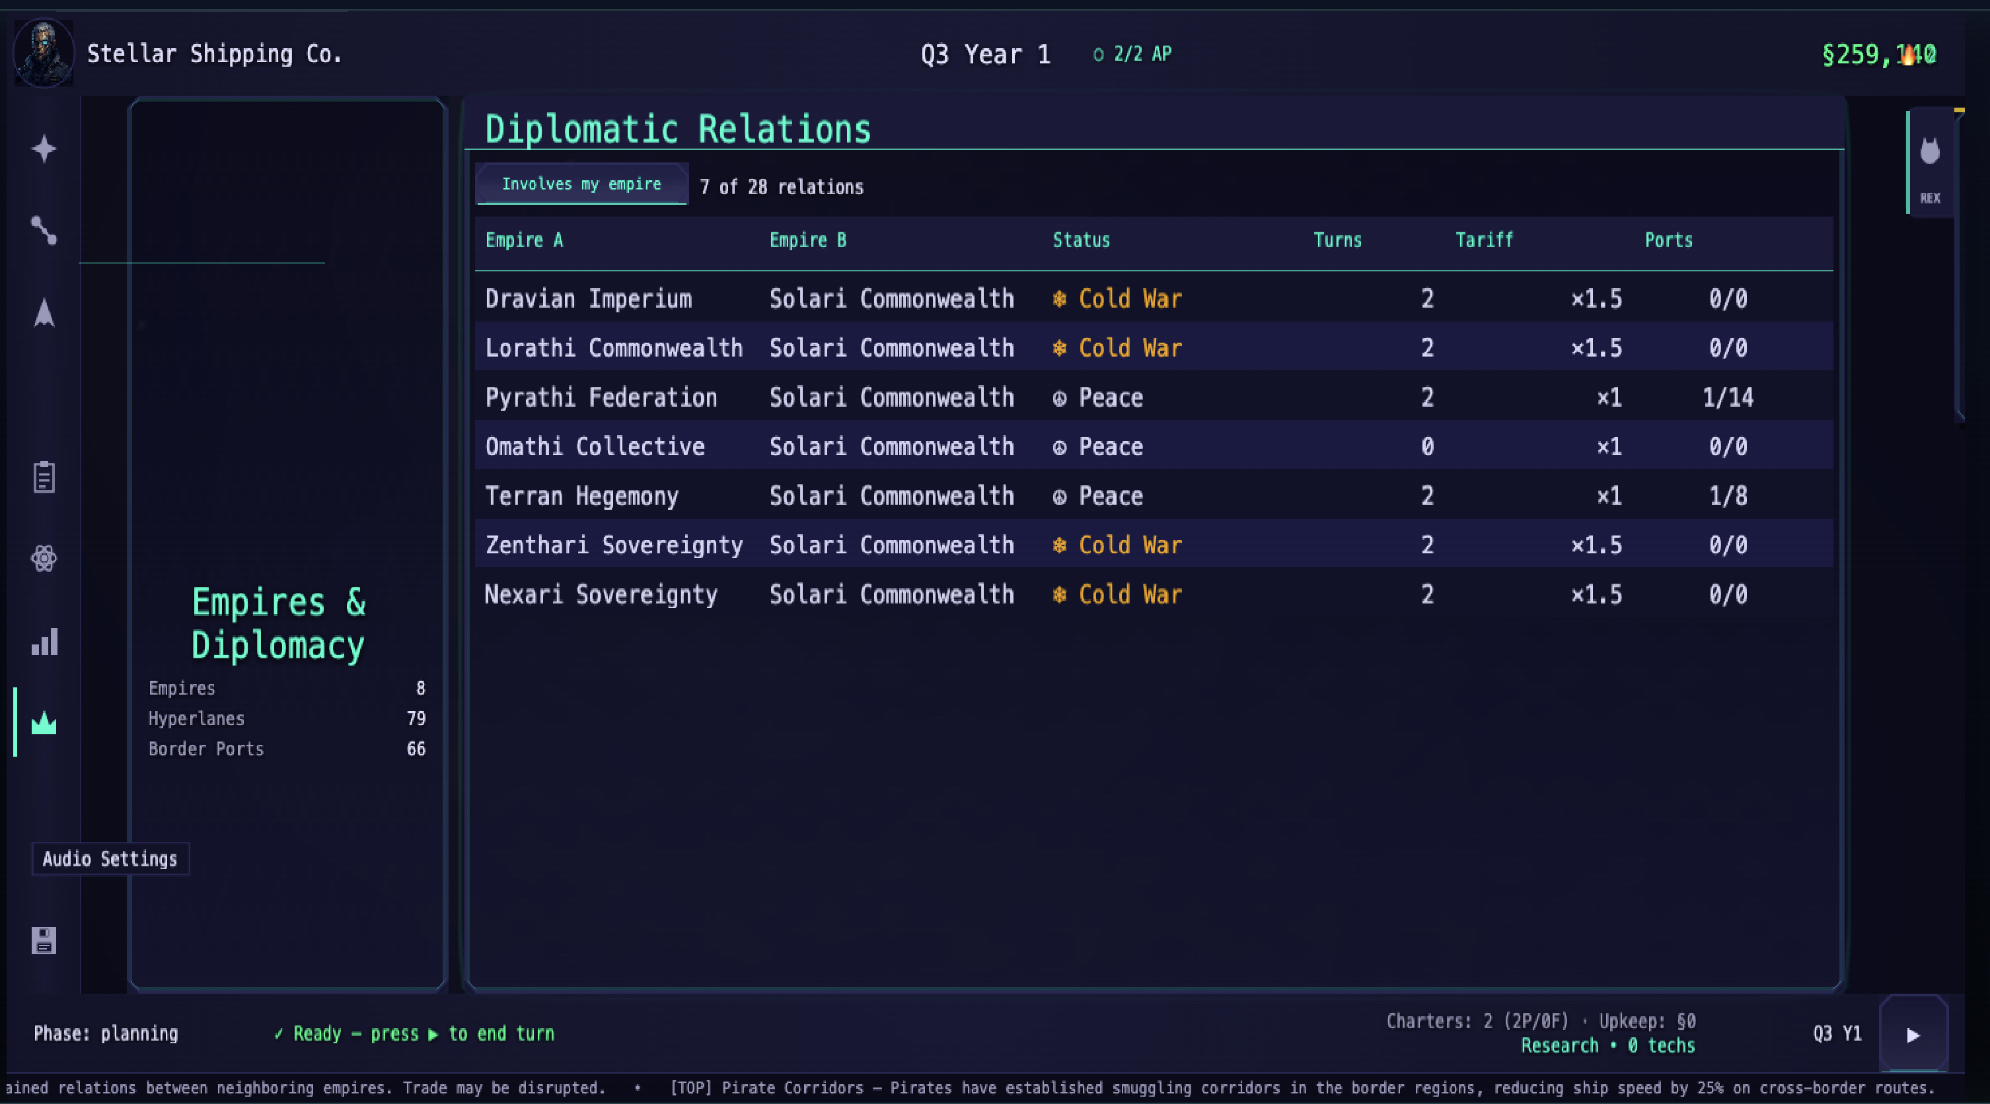Click Peace status icon in Omathi row
Viewport: 1990px width, 1104px height.
(x=1060, y=448)
